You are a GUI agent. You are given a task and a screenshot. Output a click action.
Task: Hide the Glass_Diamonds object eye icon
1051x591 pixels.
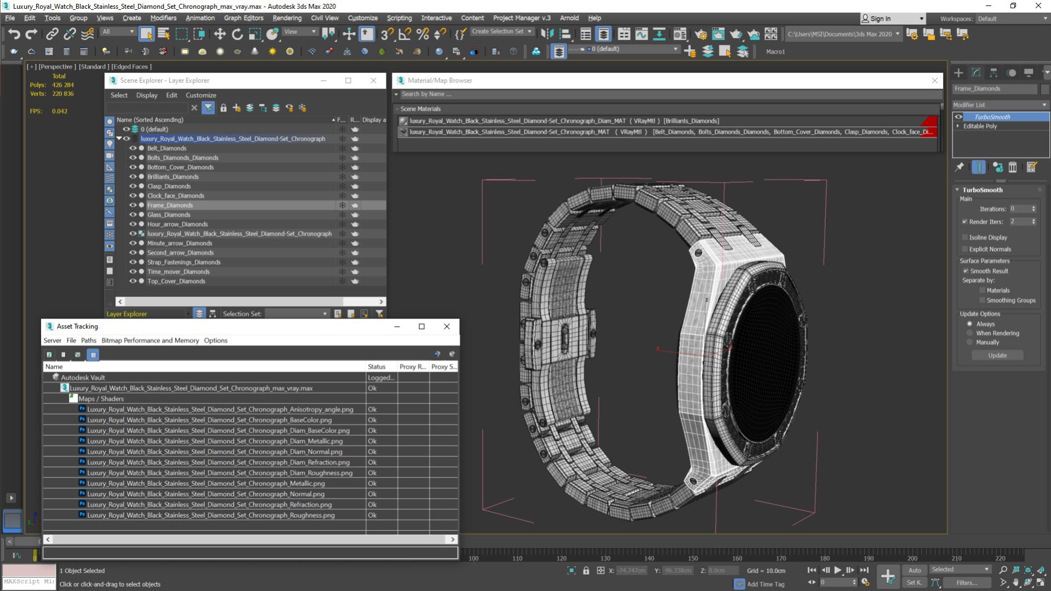coord(132,215)
